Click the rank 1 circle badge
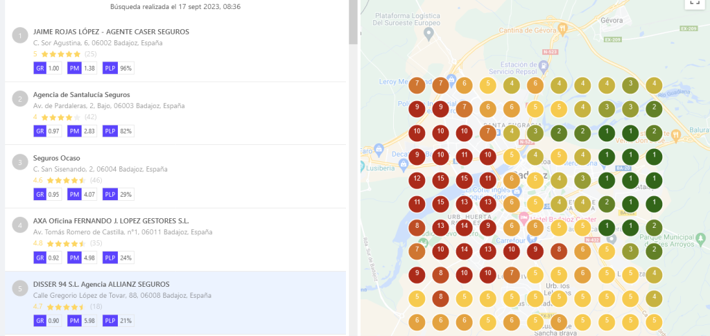 tap(21, 35)
